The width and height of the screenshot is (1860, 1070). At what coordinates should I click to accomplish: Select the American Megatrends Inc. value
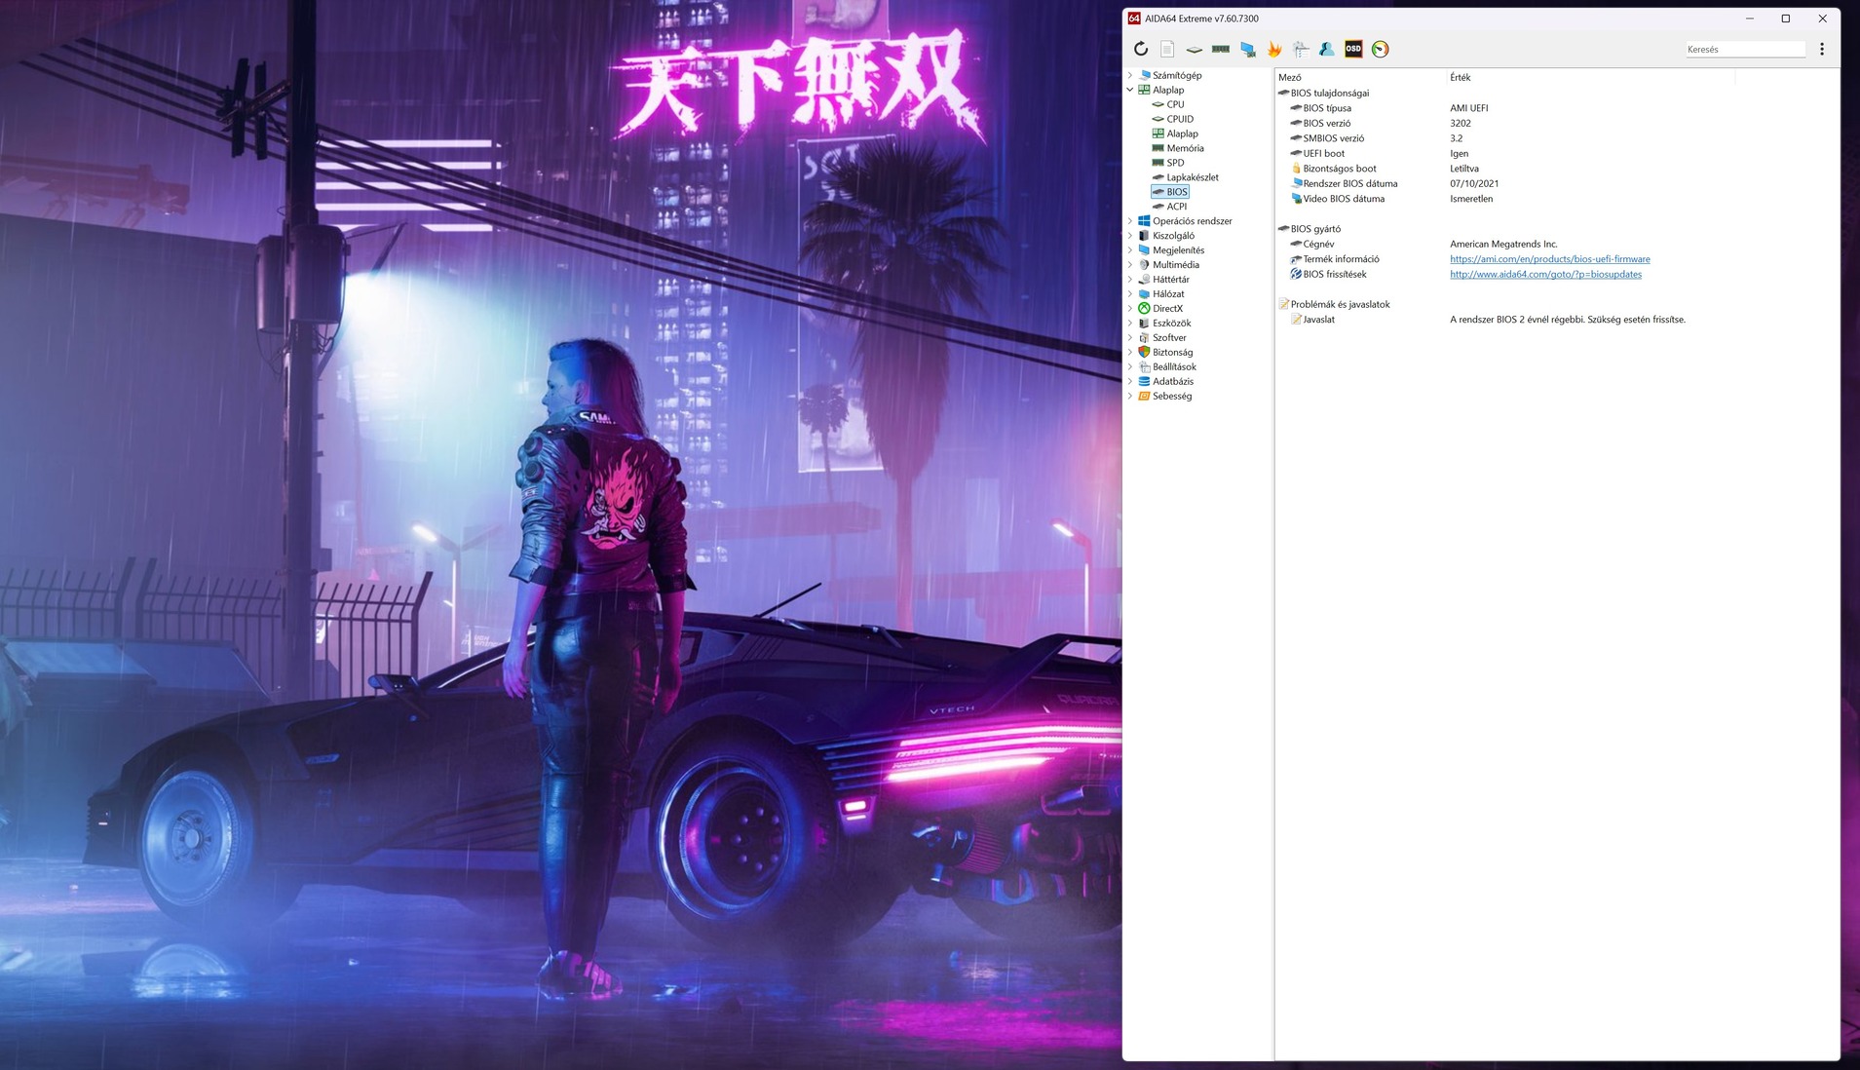coord(1503,245)
